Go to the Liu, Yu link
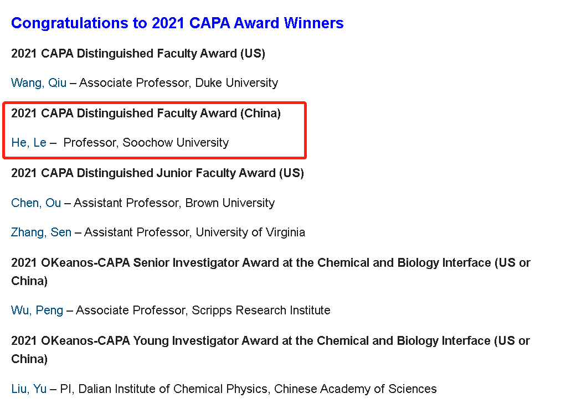Viewport: 571px width, 419px height. tap(29, 389)
